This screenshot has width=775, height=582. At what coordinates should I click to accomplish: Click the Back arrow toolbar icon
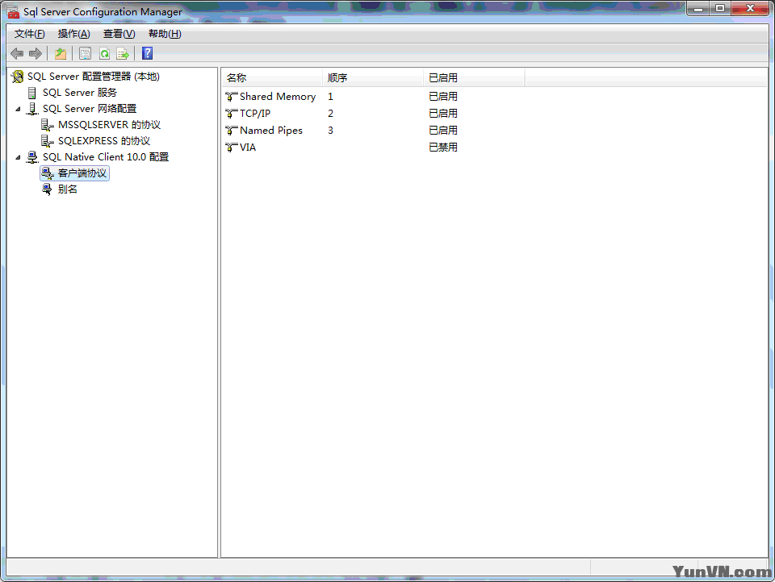(x=17, y=53)
